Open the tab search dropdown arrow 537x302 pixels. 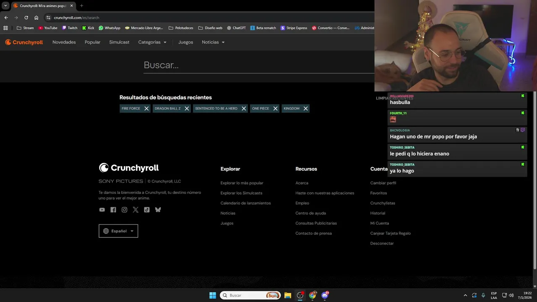click(x=5, y=6)
